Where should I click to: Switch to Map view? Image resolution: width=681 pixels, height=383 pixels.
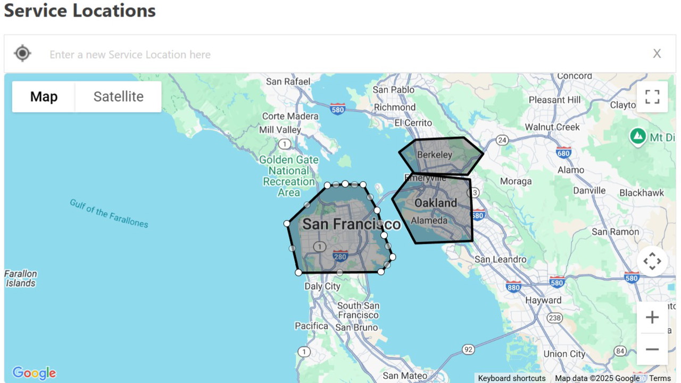click(44, 97)
